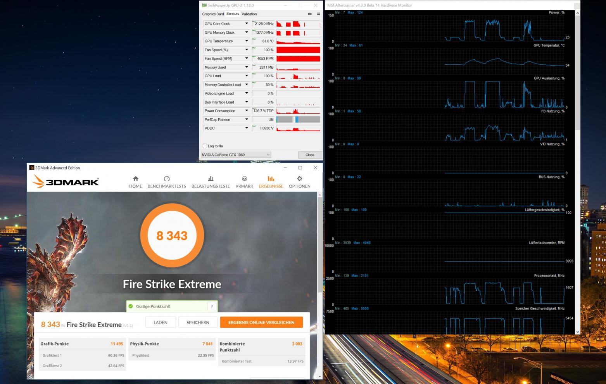This screenshot has height=384, width=606.
Task: Minimize the 3DMark Advanced Edition window
Action: tap(285, 168)
